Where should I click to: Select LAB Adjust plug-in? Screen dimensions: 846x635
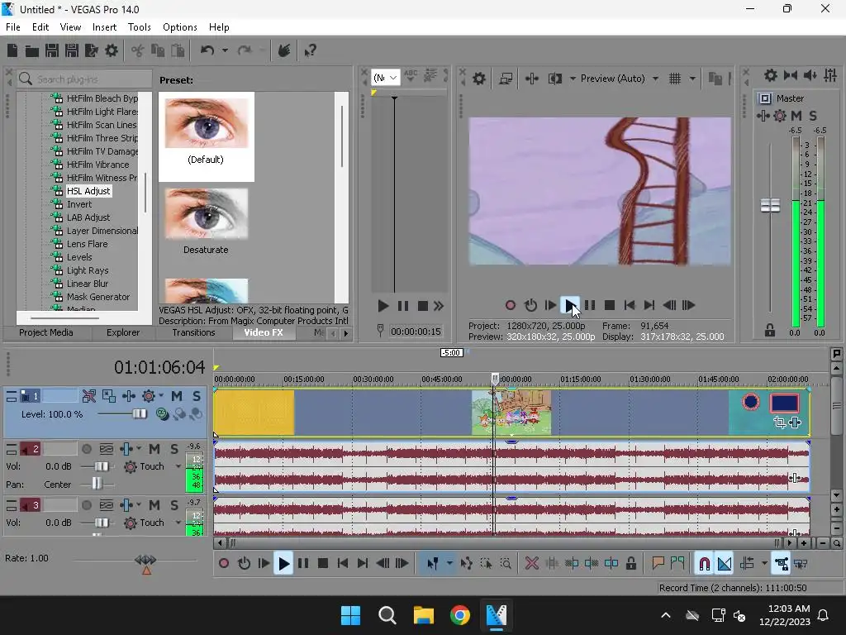(88, 217)
